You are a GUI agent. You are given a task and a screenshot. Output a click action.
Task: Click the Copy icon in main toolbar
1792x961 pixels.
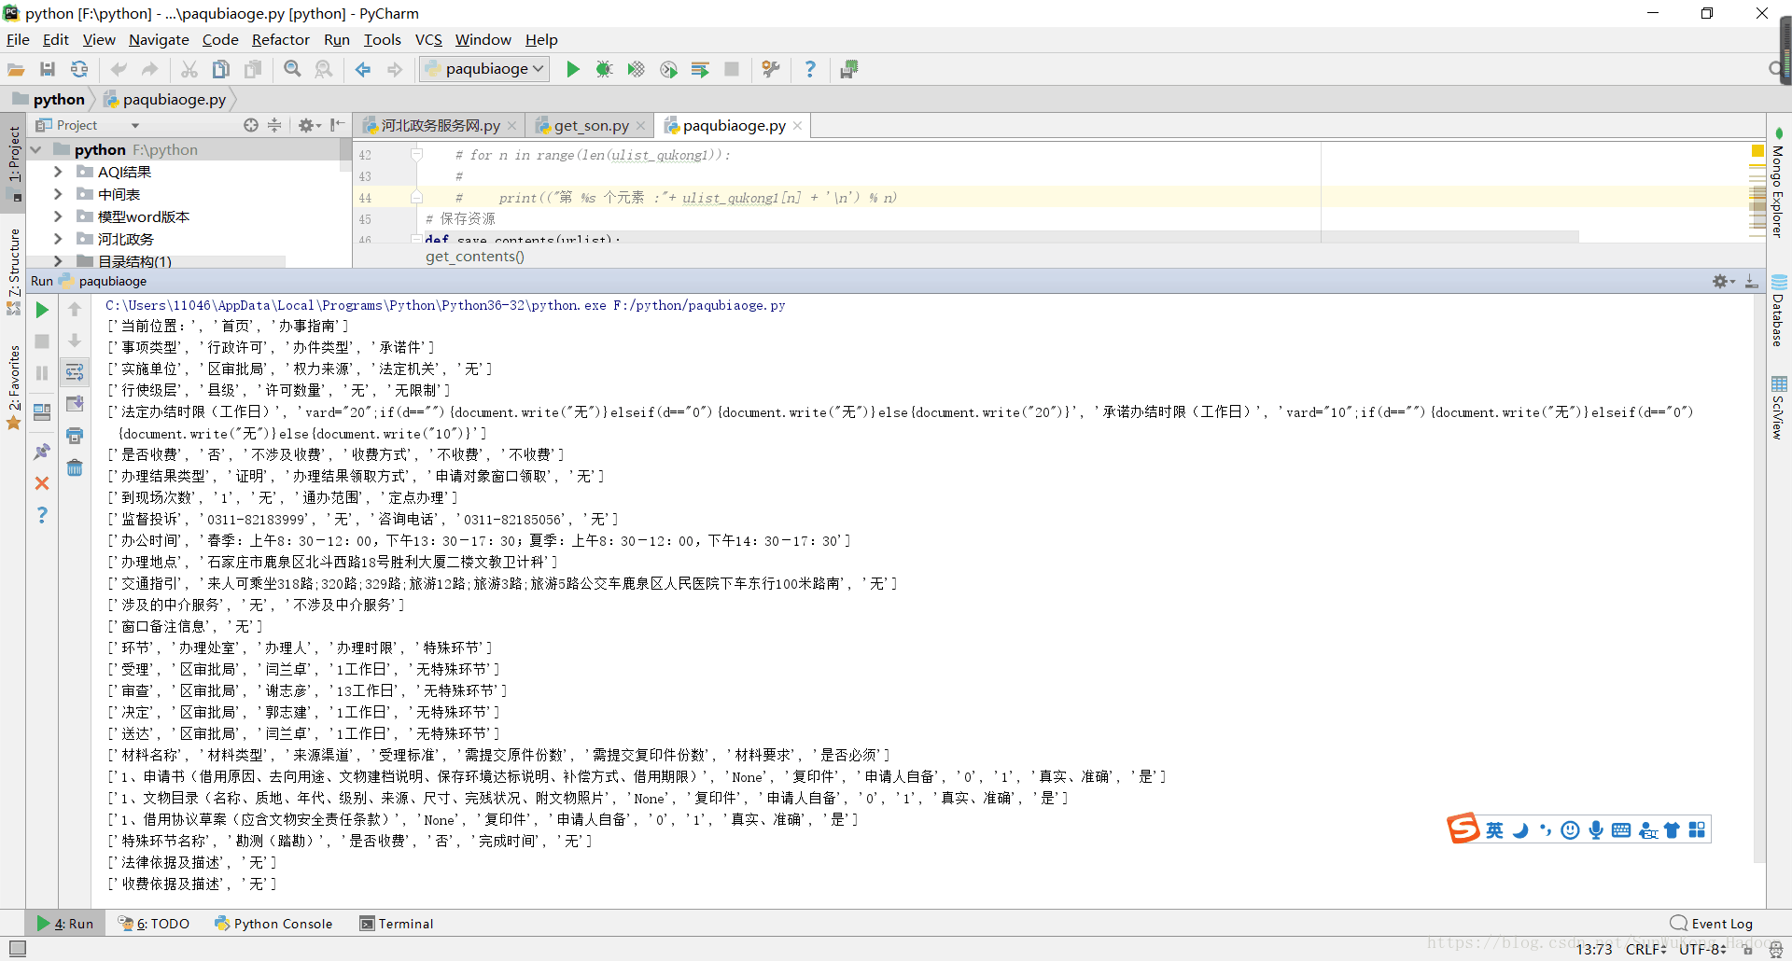[221, 69]
